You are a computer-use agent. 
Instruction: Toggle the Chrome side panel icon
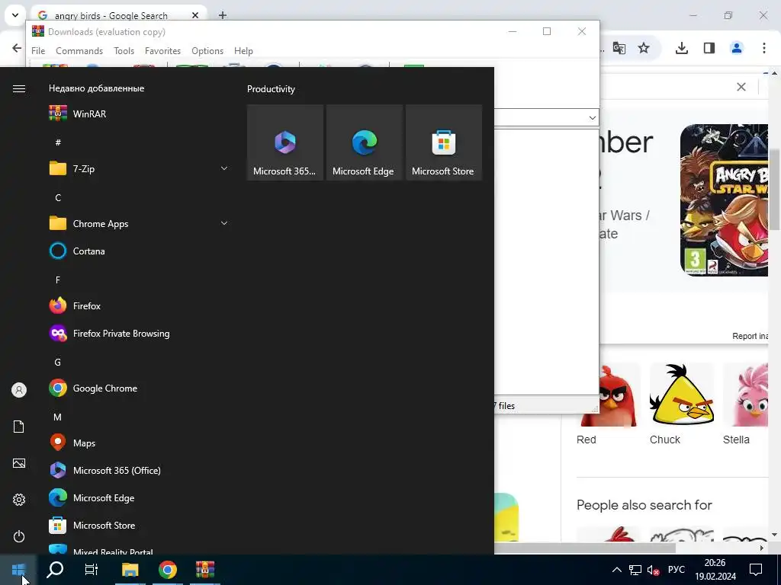click(709, 48)
